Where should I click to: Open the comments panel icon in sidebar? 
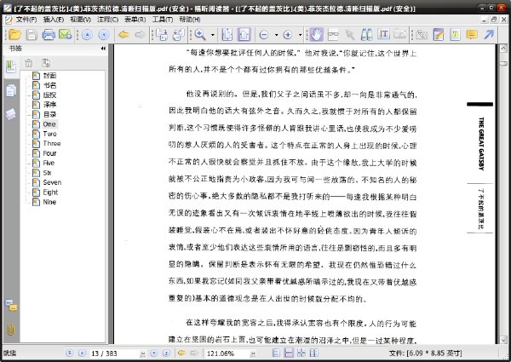tap(11, 306)
